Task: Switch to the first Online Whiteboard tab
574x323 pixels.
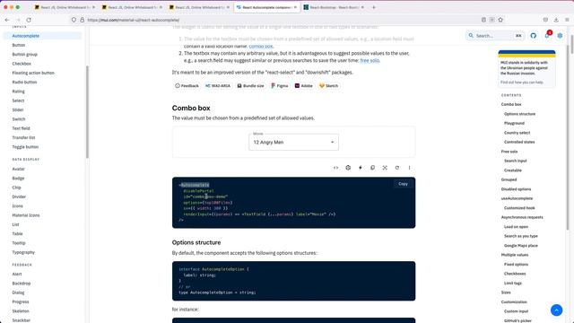Action: 64,7
